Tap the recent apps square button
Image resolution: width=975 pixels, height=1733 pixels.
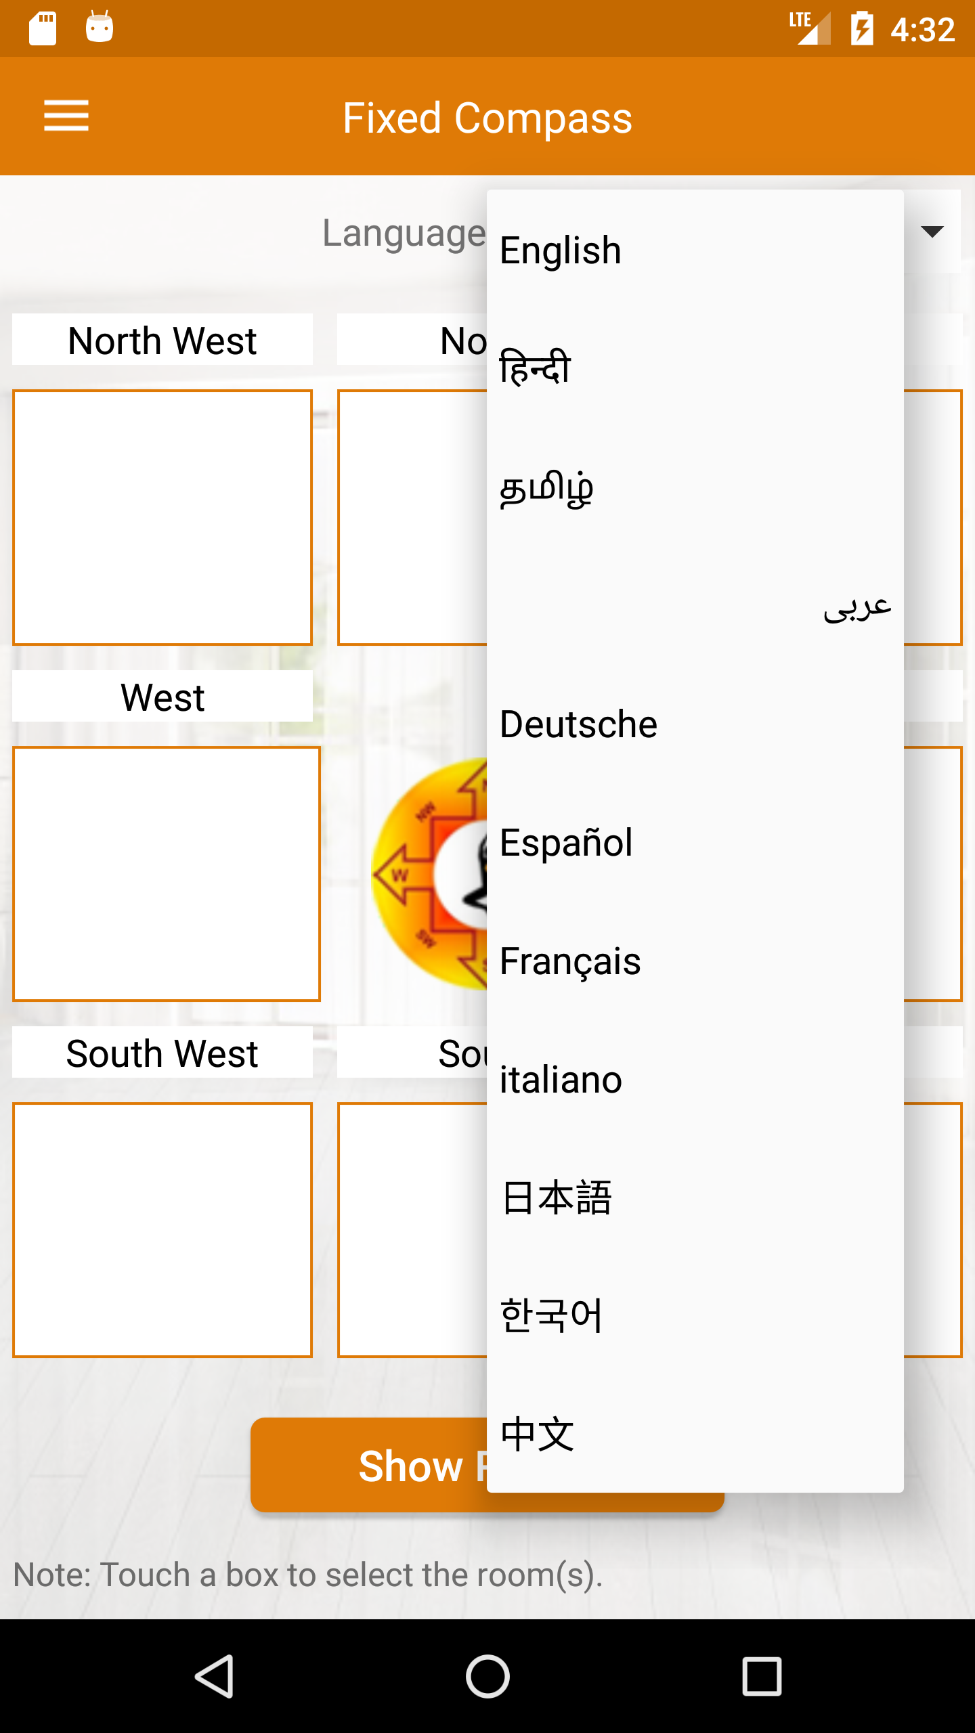762,1676
